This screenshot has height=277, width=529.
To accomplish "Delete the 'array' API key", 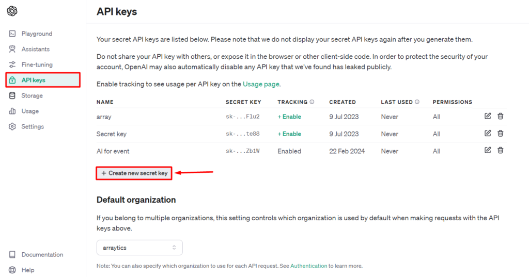I will [500, 116].
